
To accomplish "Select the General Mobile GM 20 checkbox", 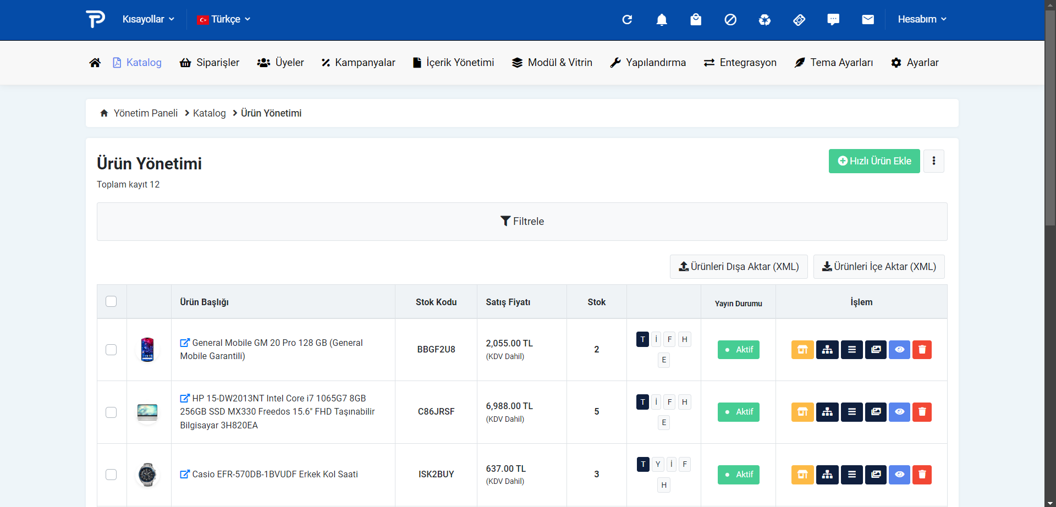I will pyautogui.click(x=111, y=350).
